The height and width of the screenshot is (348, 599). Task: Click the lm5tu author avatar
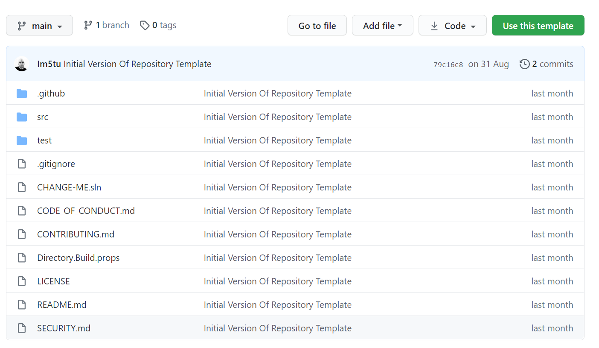21,64
